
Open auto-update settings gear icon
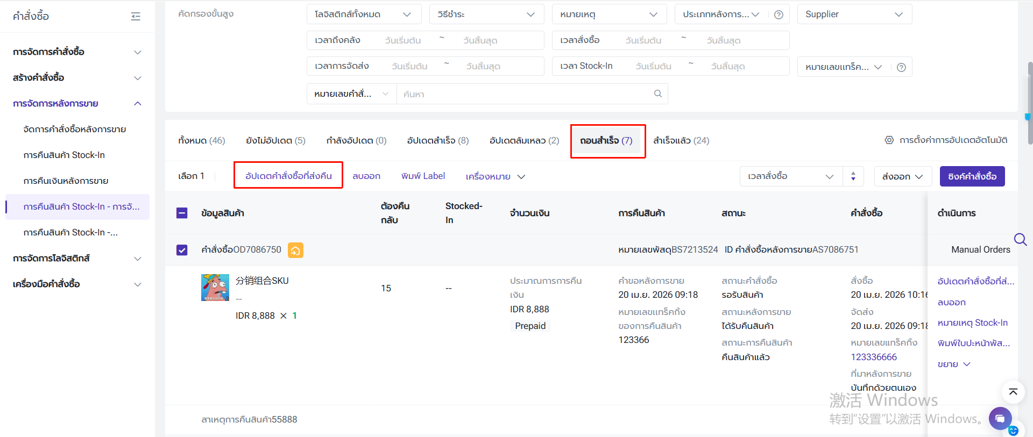(889, 140)
